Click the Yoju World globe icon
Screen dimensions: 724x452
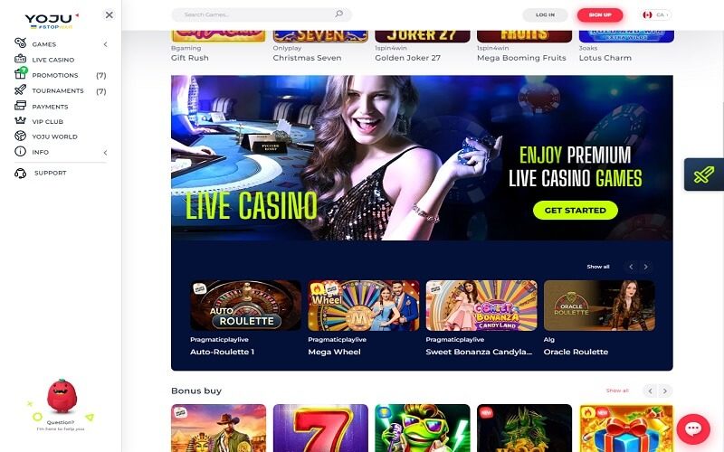tap(20, 136)
